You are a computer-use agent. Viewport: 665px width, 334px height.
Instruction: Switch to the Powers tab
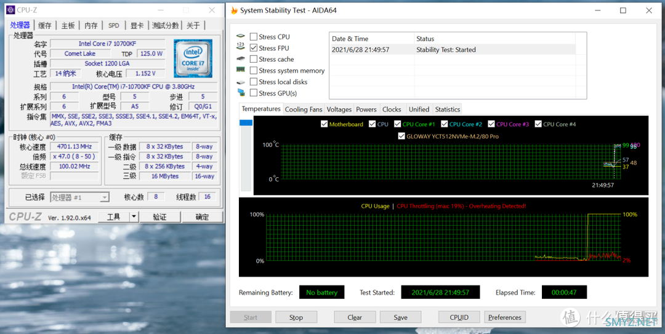click(366, 109)
